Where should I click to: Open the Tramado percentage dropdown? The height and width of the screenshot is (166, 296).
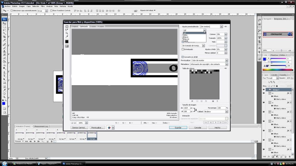click(225, 38)
